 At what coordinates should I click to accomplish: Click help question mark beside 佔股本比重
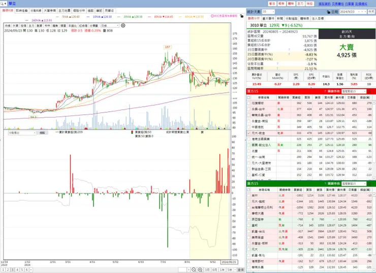point(277,64)
